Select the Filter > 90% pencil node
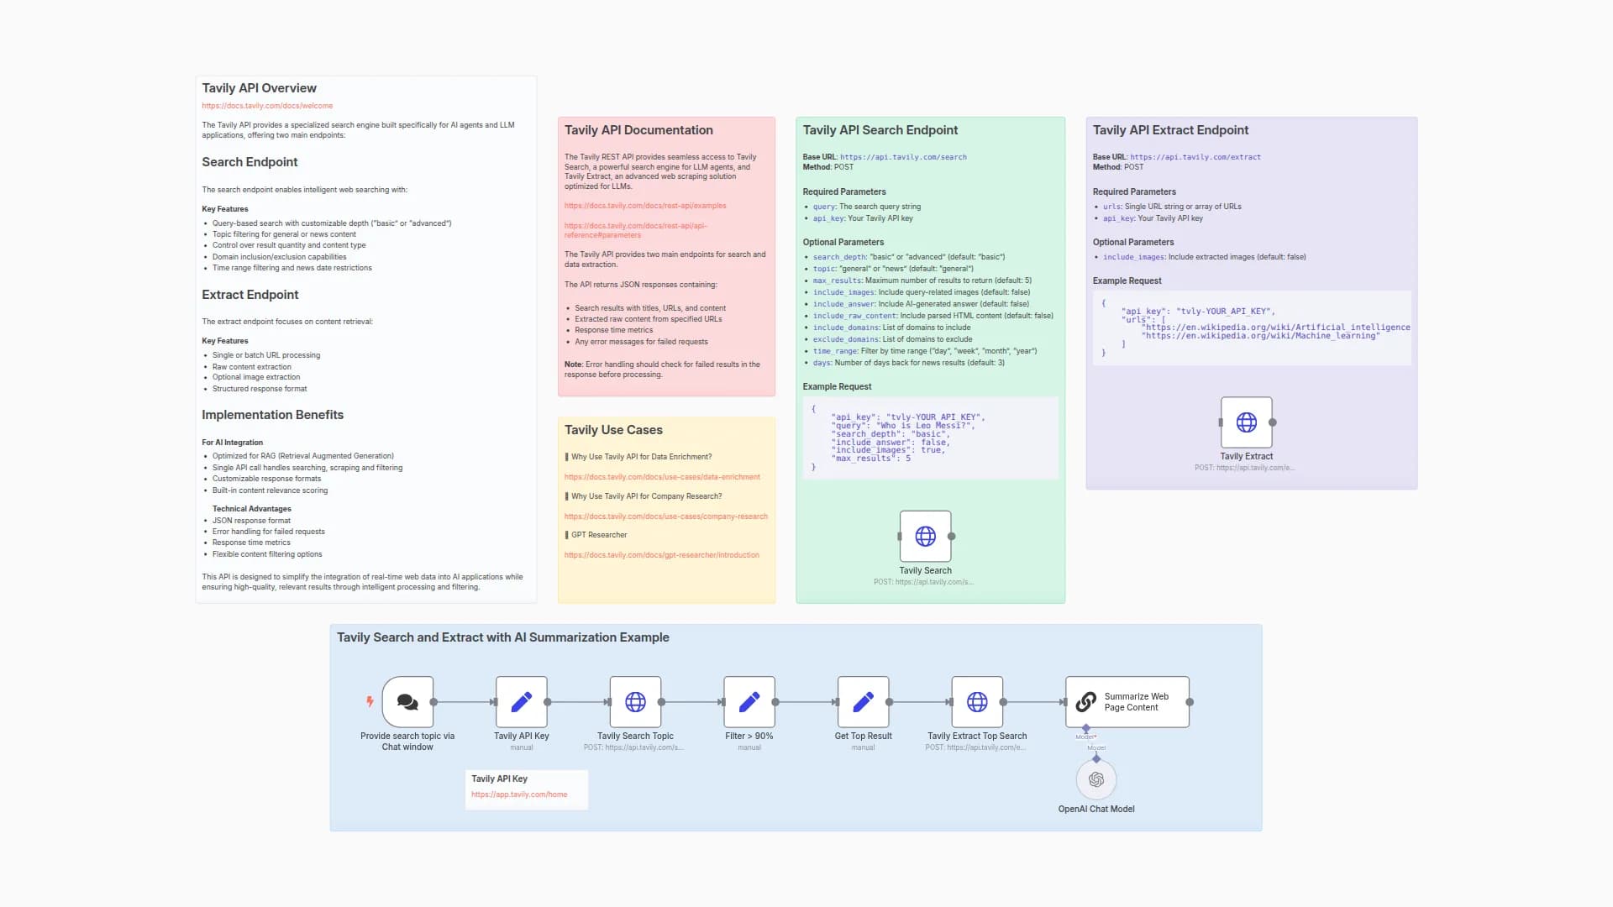This screenshot has height=907, width=1613. click(x=749, y=702)
